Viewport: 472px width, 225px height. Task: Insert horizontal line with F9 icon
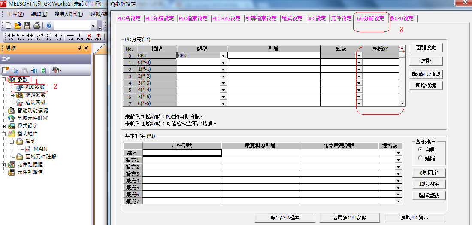tap(71, 37)
